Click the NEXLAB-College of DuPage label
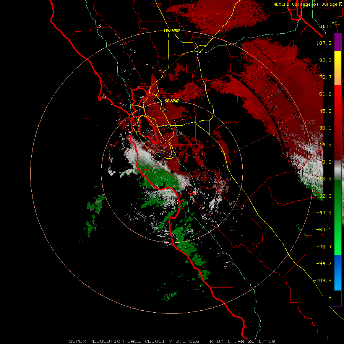Viewport: 344px width, 344px height. pos(308,4)
